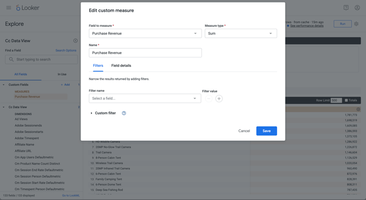This screenshot has height=200, width=366.
Task: Open the Field to measure dropdown
Action: (x=145, y=34)
